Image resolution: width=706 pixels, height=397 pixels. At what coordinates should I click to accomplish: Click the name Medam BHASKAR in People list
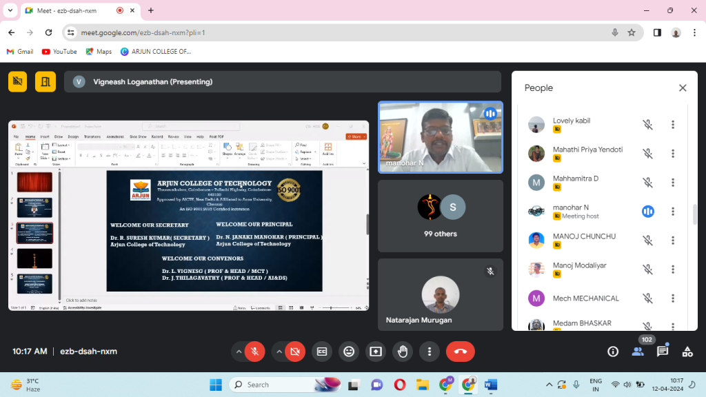pyautogui.click(x=582, y=323)
